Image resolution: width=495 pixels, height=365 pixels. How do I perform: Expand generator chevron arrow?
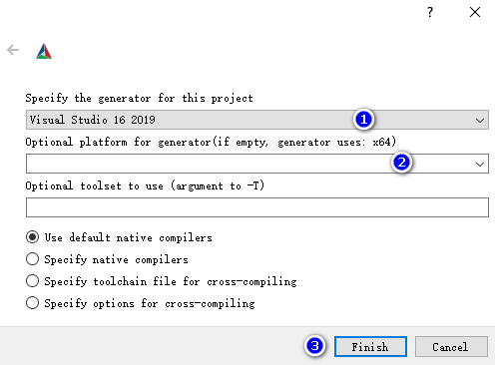(480, 121)
